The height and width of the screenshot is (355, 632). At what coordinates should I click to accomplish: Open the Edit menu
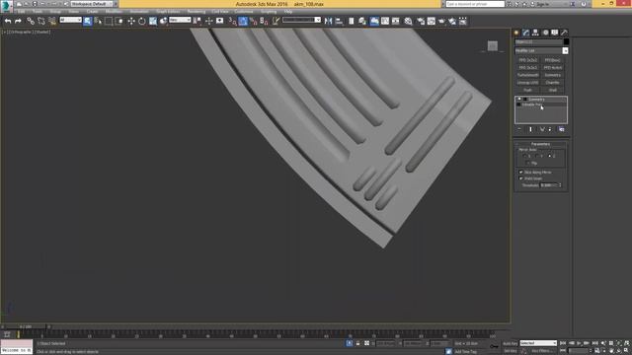(x=22, y=12)
